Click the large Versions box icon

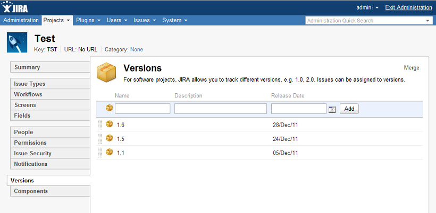tap(106, 72)
